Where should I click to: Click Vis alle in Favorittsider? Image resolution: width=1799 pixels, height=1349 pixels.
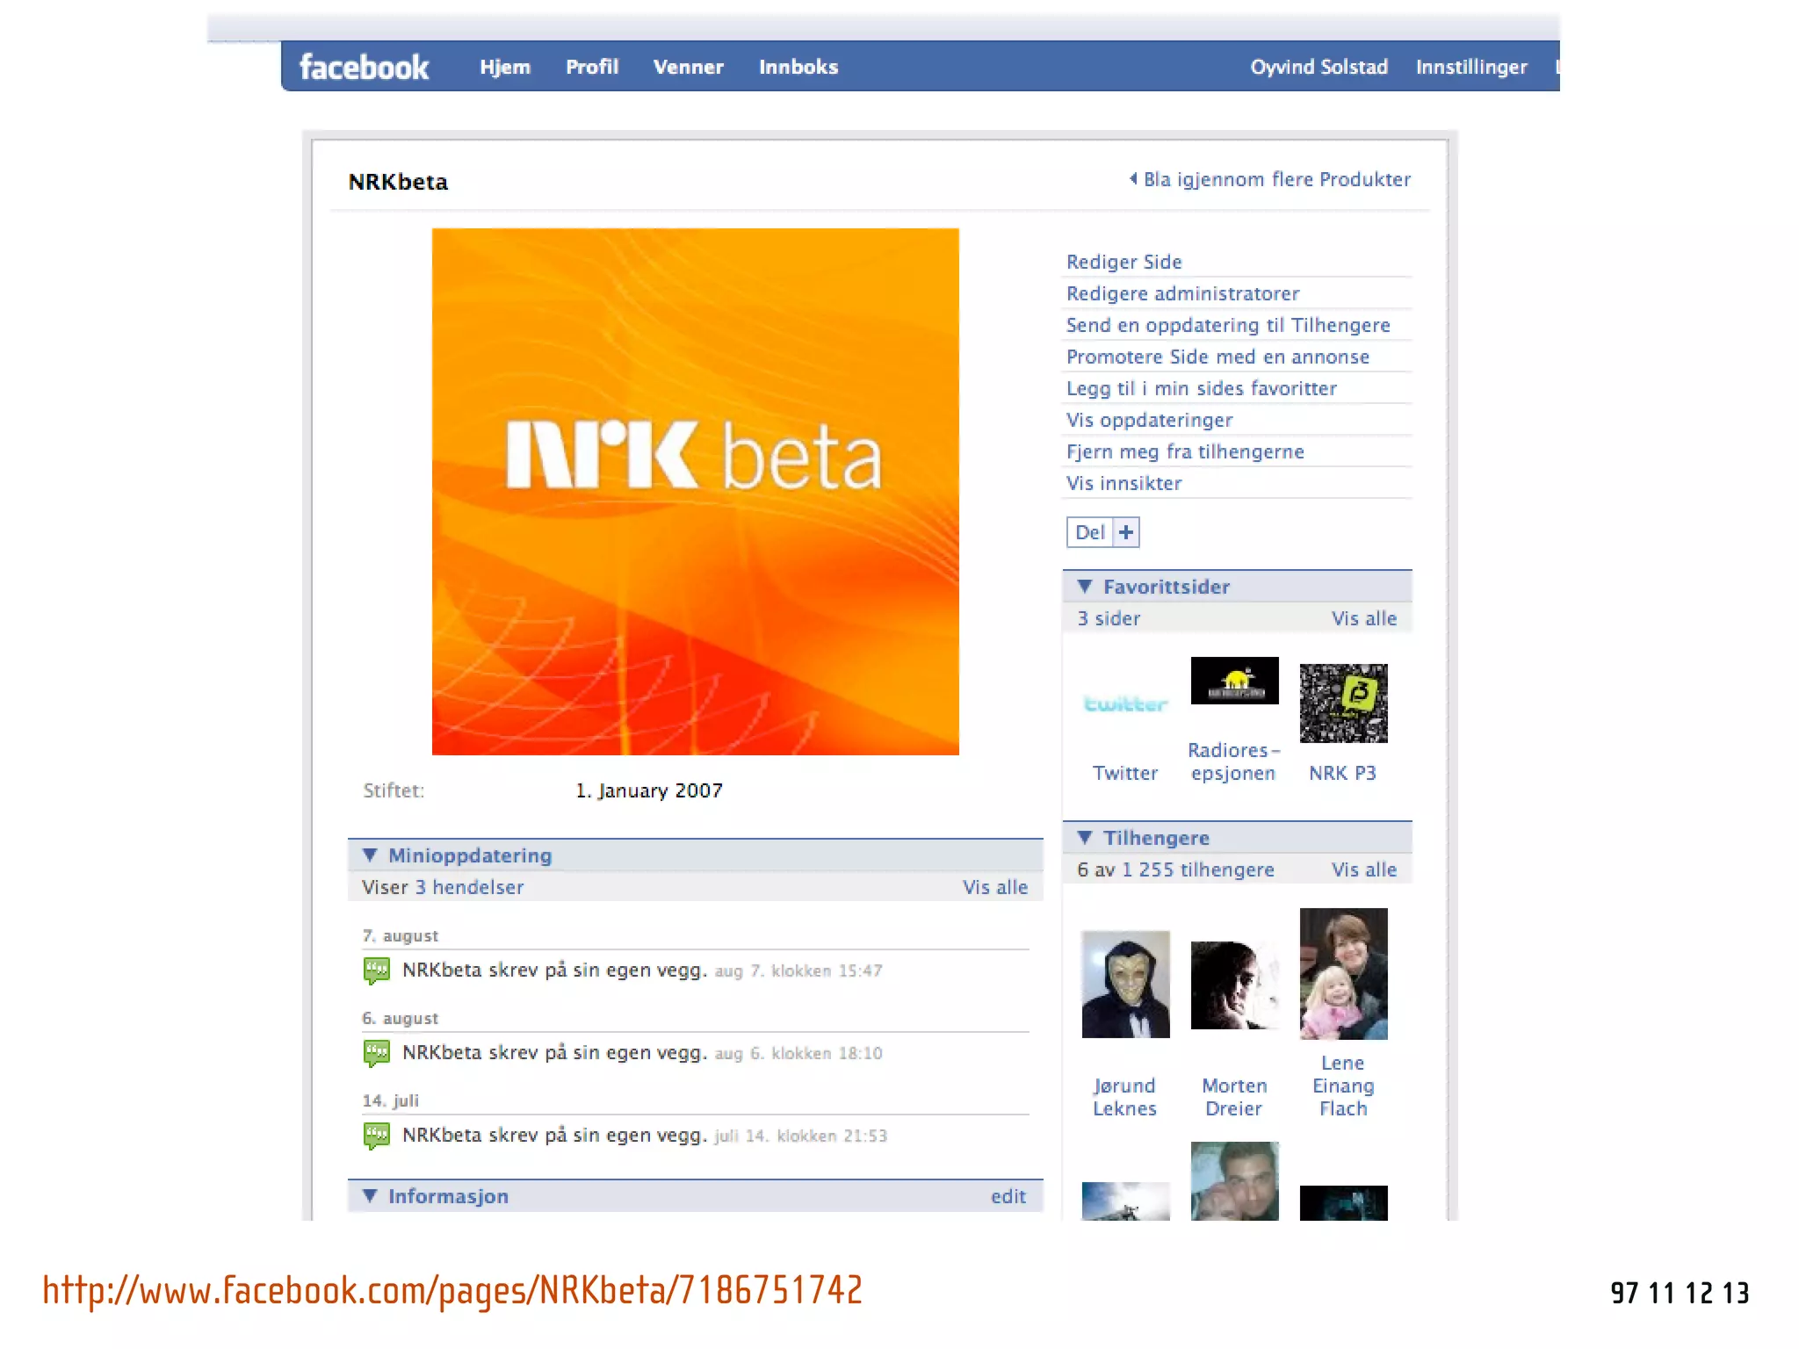[x=1364, y=618]
